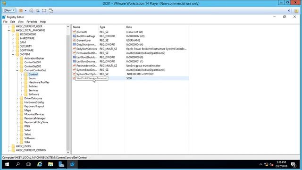Open the File menu in Registry Editor

pyautogui.click(x=5, y=22)
